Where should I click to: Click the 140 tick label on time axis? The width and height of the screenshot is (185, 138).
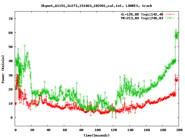click(130, 130)
